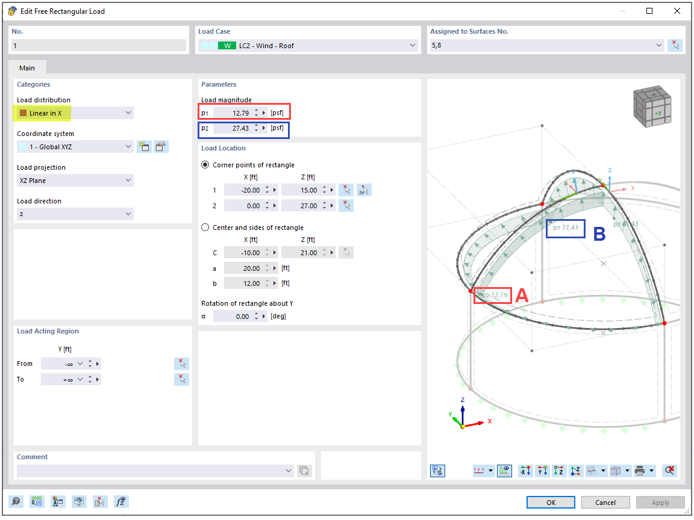The height and width of the screenshot is (520, 694).
Task: Set the view in Z direction
Action: click(x=558, y=470)
